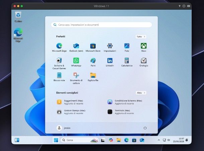This screenshot has height=151, width=204.
Task: Open the jessica user account menu
Action: point(63,128)
